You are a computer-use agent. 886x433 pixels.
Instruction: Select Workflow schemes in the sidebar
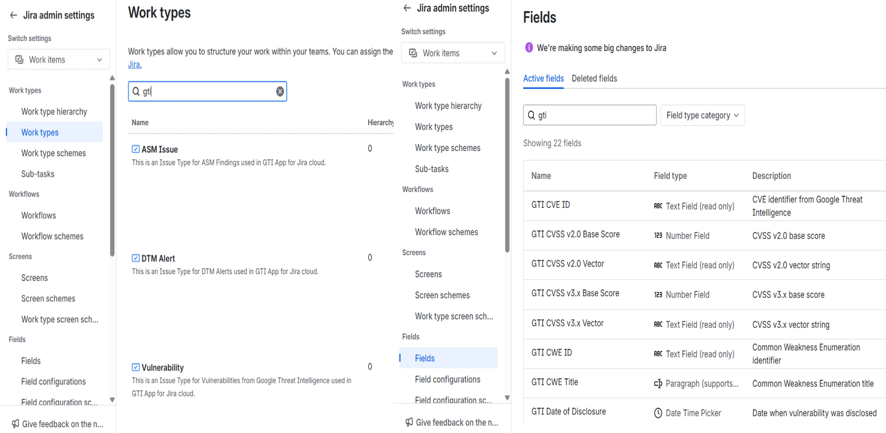click(x=52, y=236)
